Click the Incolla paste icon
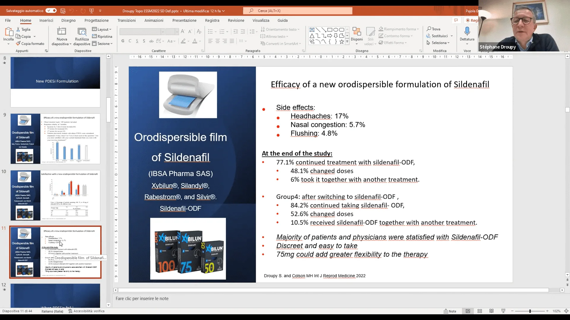This screenshot has width=570, height=320. (x=8, y=32)
